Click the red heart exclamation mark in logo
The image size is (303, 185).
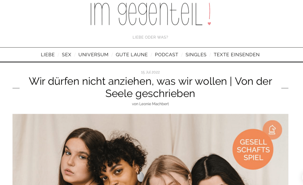[x=209, y=14]
